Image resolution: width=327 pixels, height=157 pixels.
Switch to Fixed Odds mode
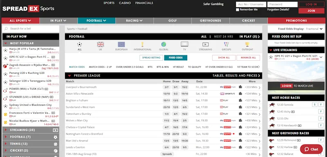(x=176, y=58)
